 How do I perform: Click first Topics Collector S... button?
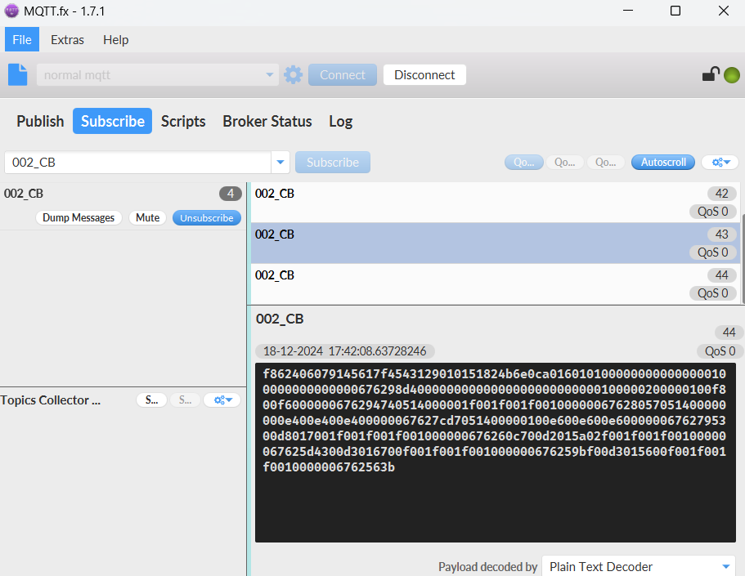click(x=151, y=400)
